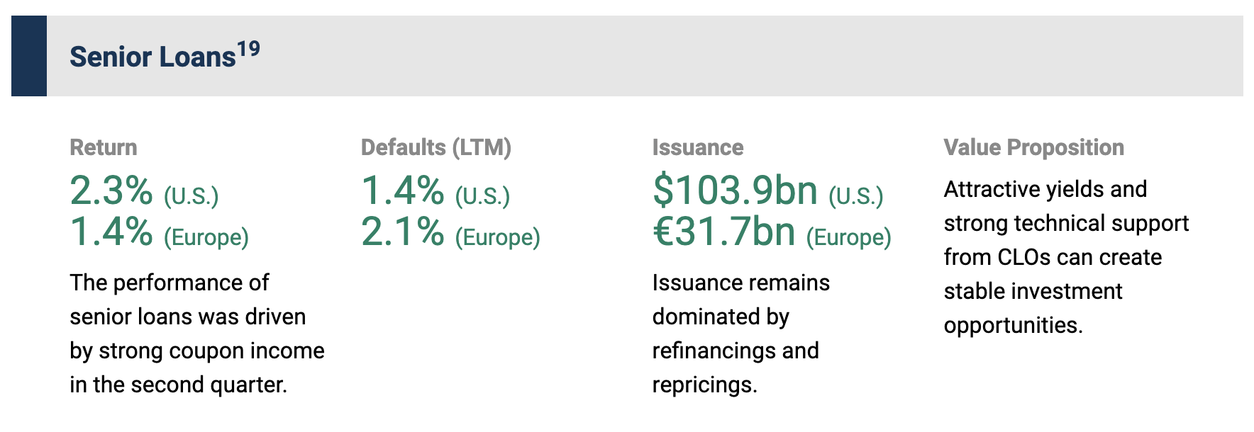The width and height of the screenshot is (1254, 432).
Task: Open footnote 19 superscript reference
Action: (248, 50)
